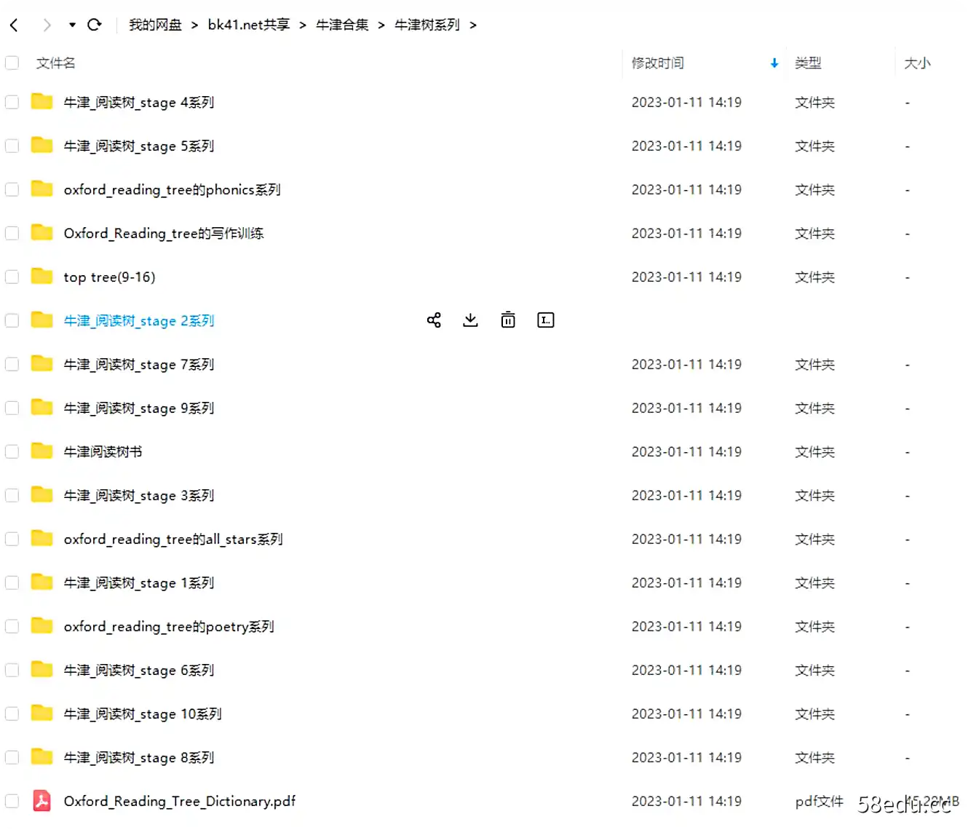The image size is (968, 830).
Task: Refresh the file list
Action: [x=95, y=25]
